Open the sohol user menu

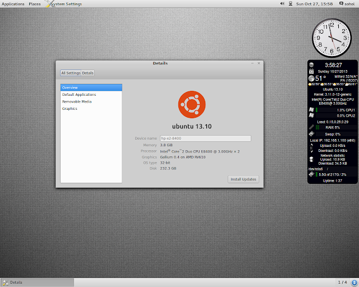pos(349,4)
